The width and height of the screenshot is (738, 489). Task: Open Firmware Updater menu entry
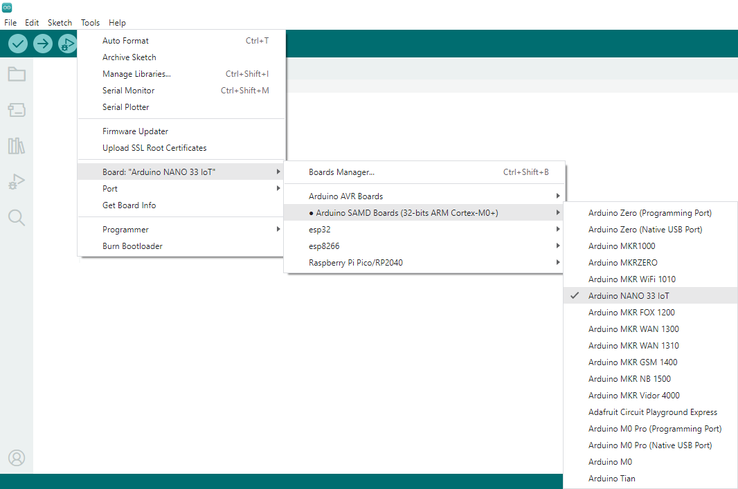coord(181,131)
